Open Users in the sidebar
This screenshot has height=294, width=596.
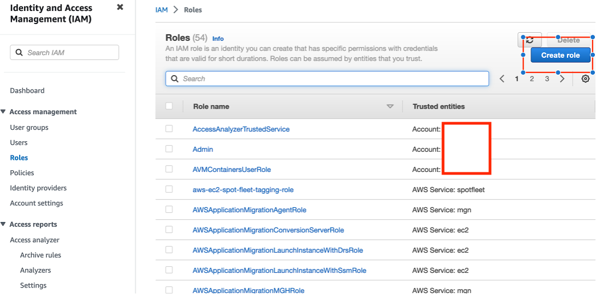tap(19, 143)
